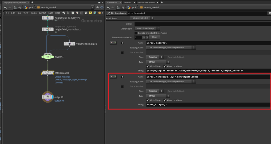The height and width of the screenshot is (144, 271).
Task: Select the volumenormalize1 node
Action: 70,44
